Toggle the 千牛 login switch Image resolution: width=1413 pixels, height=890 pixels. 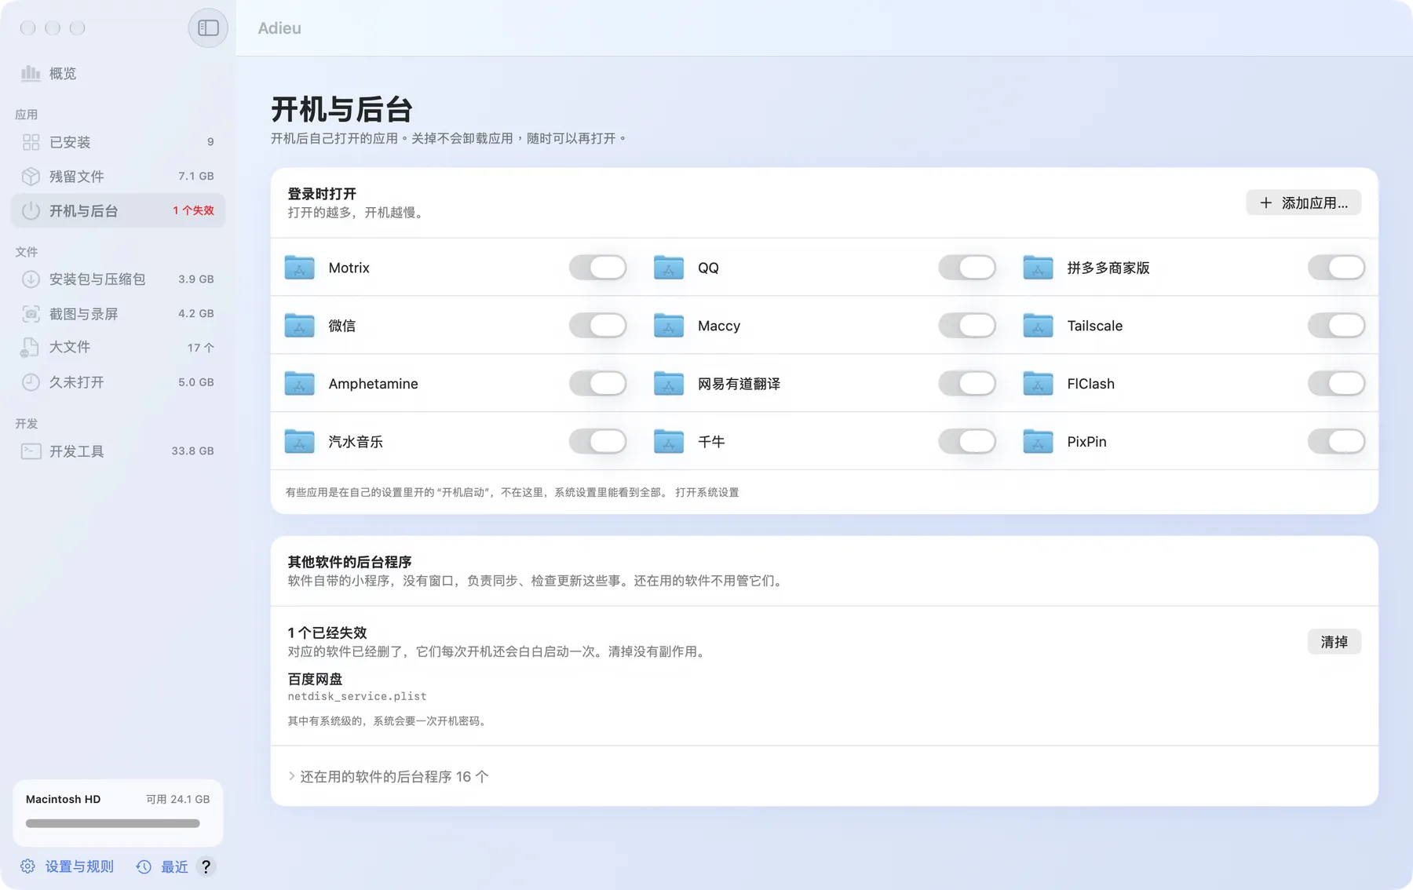(x=967, y=442)
